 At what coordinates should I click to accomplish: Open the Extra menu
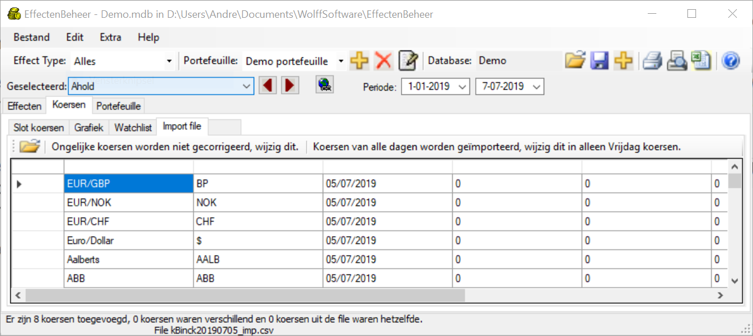110,37
